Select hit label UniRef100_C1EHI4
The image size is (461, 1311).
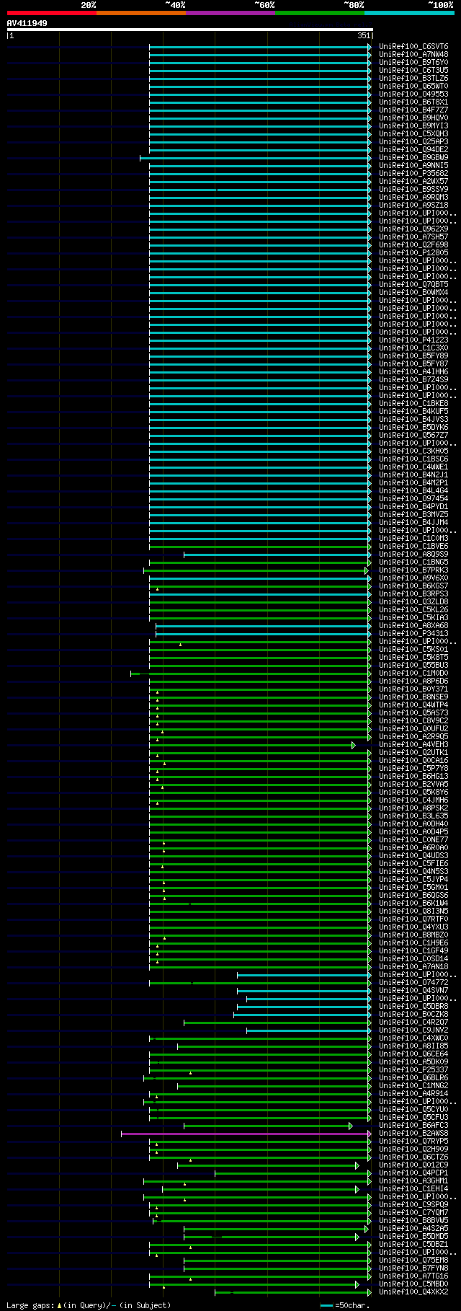pyautogui.click(x=413, y=1189)
